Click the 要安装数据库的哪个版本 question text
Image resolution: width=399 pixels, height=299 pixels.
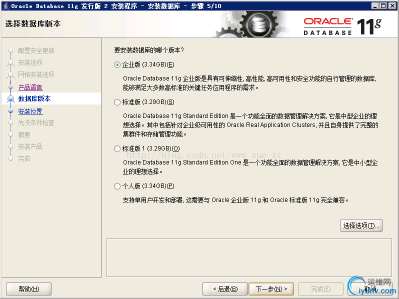tap(149, 50)
